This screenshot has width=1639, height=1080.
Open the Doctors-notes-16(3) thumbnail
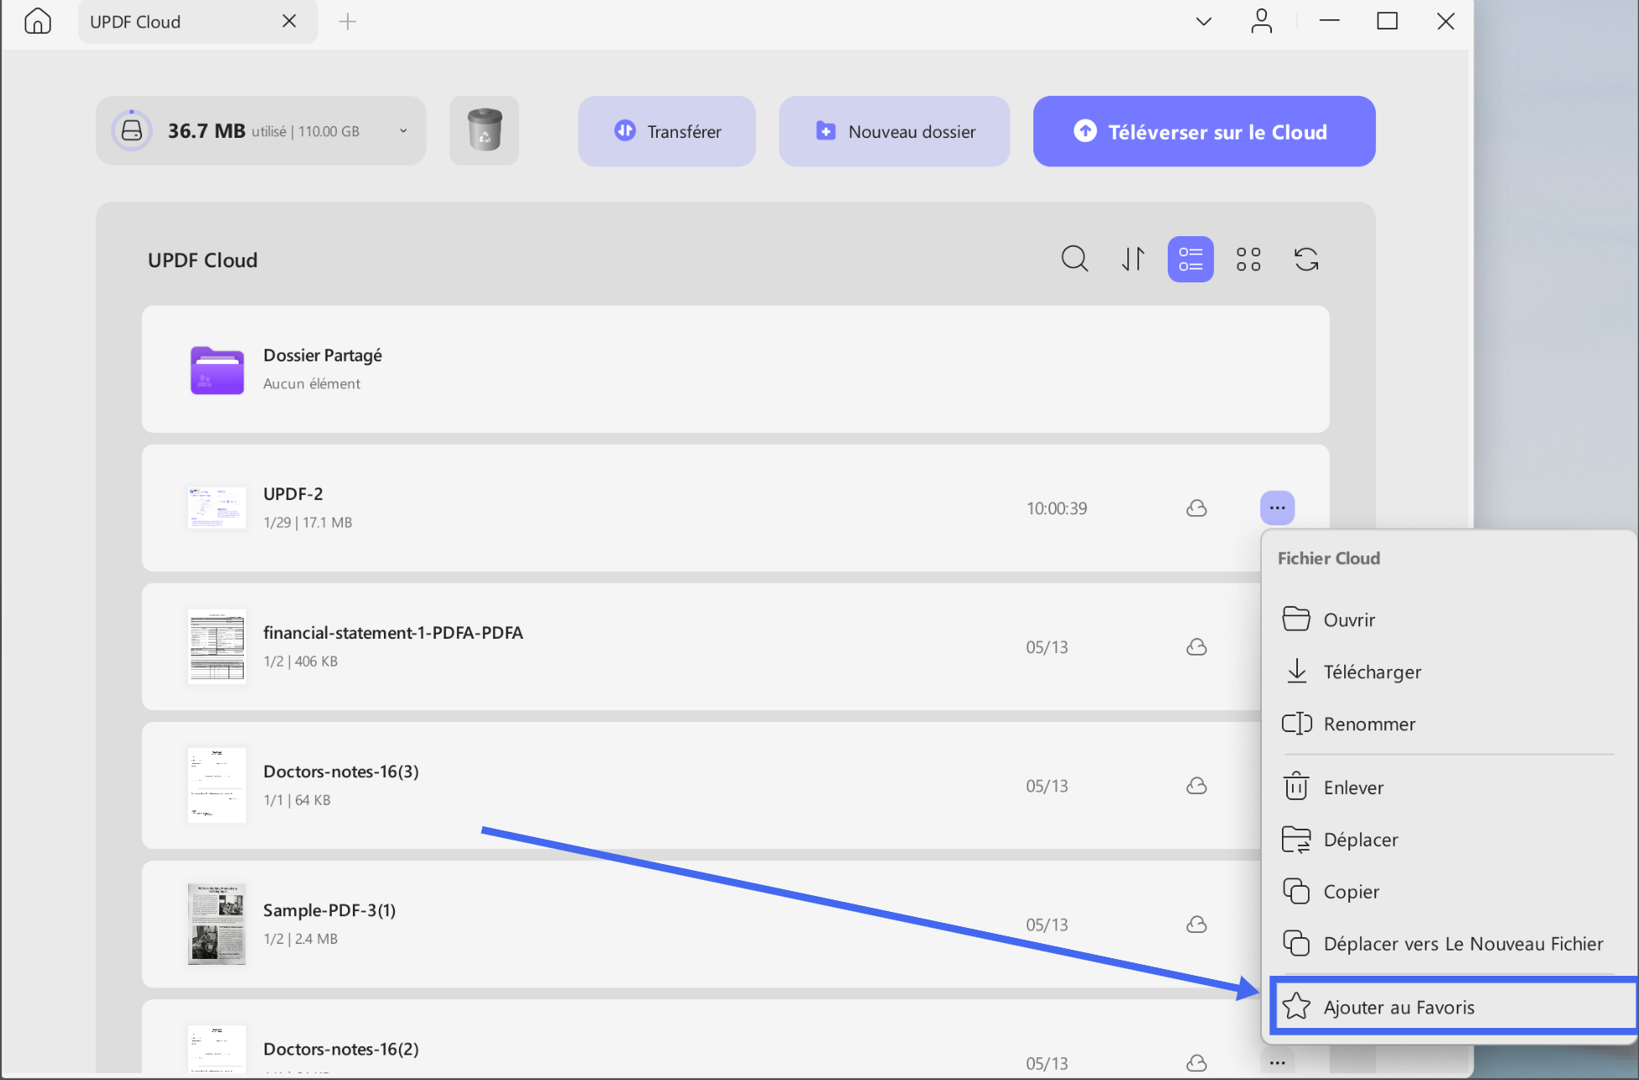click(x=217, y=785)
